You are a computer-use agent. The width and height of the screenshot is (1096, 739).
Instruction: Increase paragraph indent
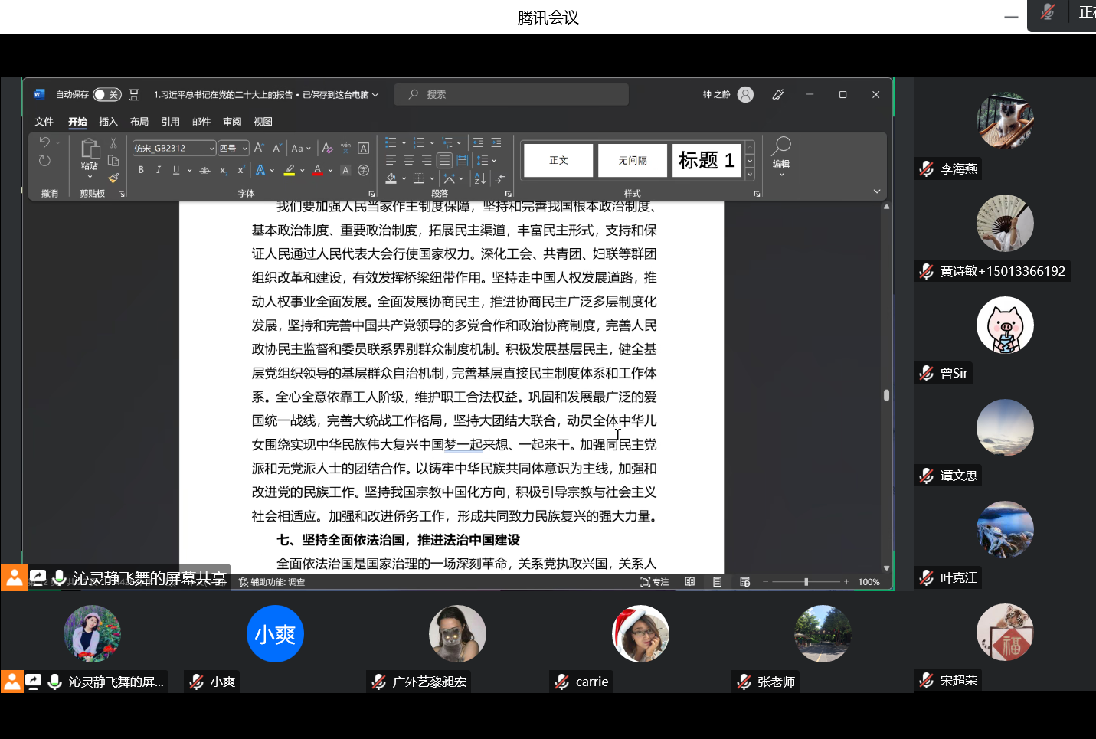pos(496,142)
